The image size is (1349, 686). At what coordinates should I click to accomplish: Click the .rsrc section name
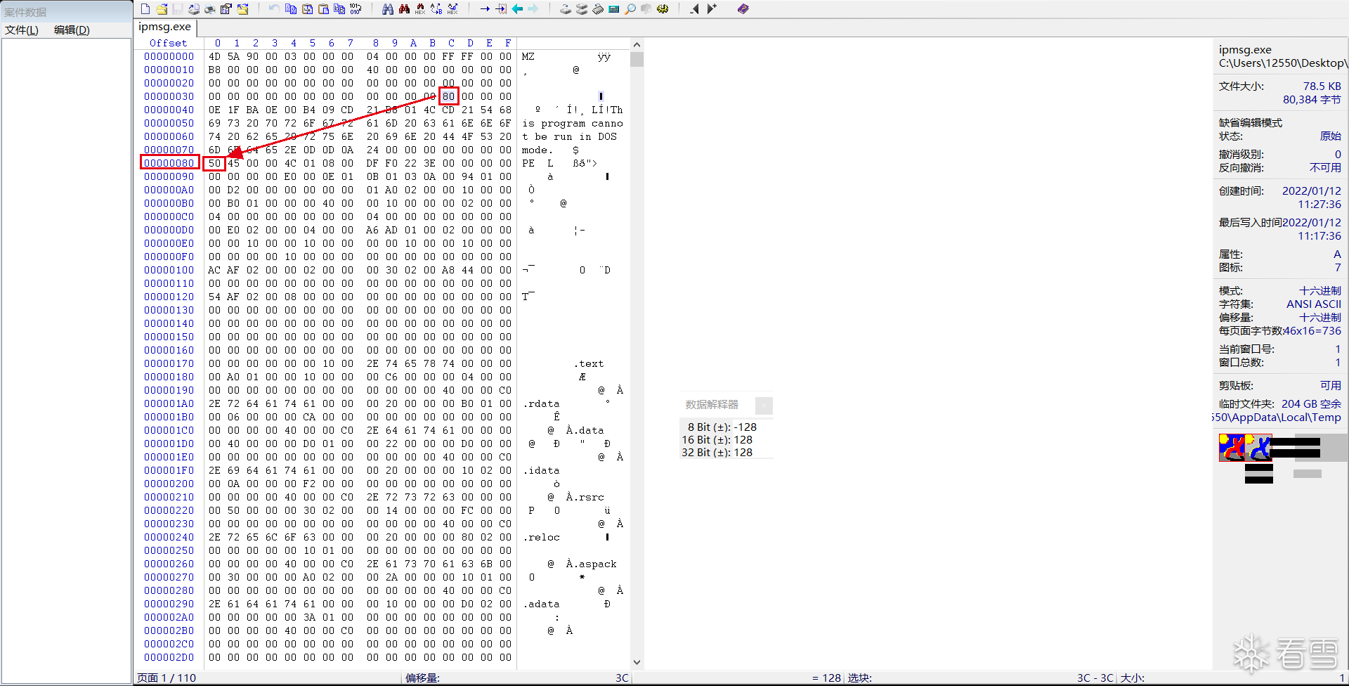tap(589, 497)
